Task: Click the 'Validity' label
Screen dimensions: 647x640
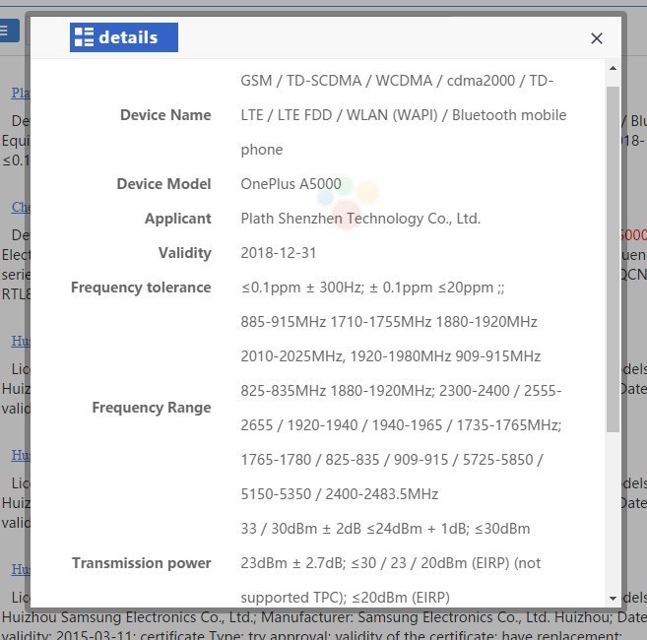Action: 185,253
